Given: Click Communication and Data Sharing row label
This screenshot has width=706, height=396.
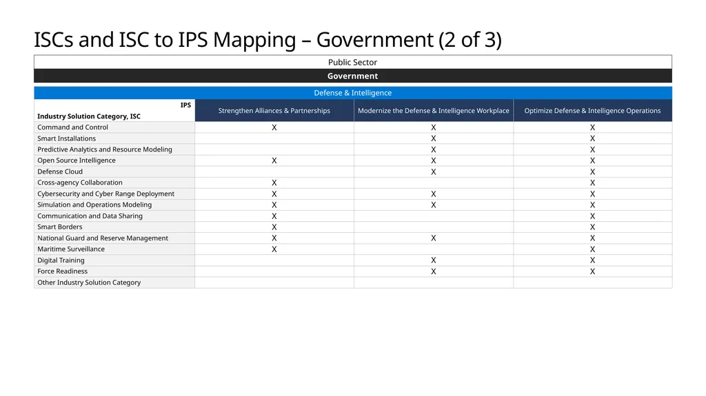Looking at the screenshot, I should pos(90,216).
